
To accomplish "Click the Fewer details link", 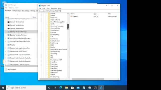I will click(12, 69).
